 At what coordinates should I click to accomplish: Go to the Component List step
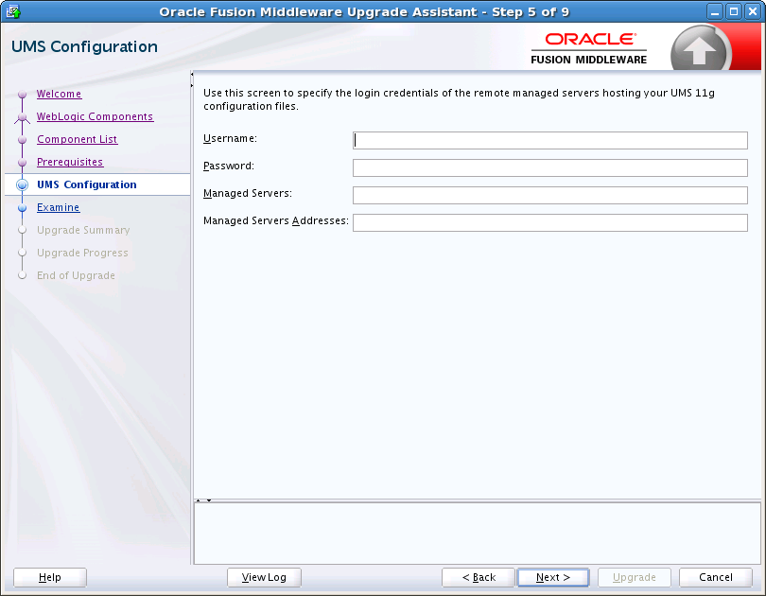78,139
